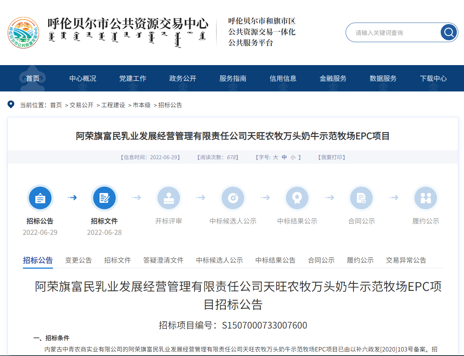Set font size to 中
464x356 pixels.
coord(284,157)
